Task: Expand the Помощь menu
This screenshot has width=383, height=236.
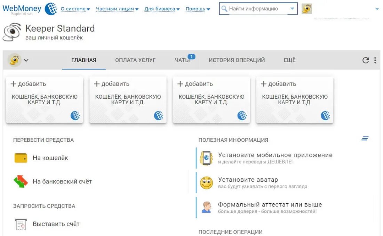Action: 198,9
